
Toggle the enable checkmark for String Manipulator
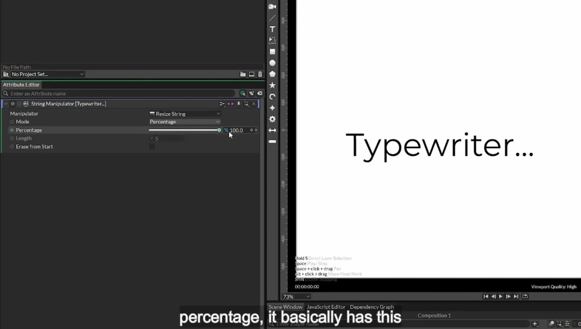[12, 104]
